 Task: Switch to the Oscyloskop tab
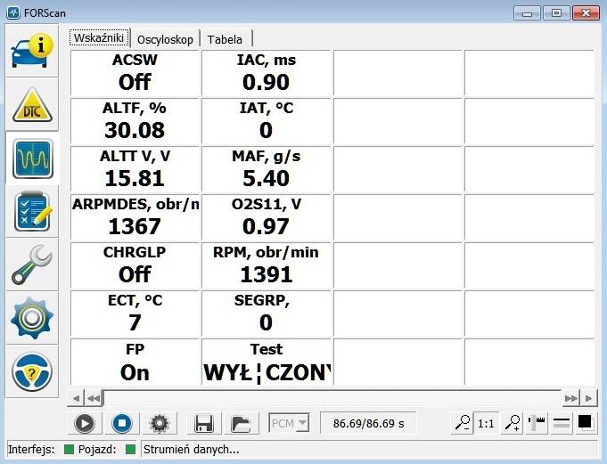pos(165,39)
